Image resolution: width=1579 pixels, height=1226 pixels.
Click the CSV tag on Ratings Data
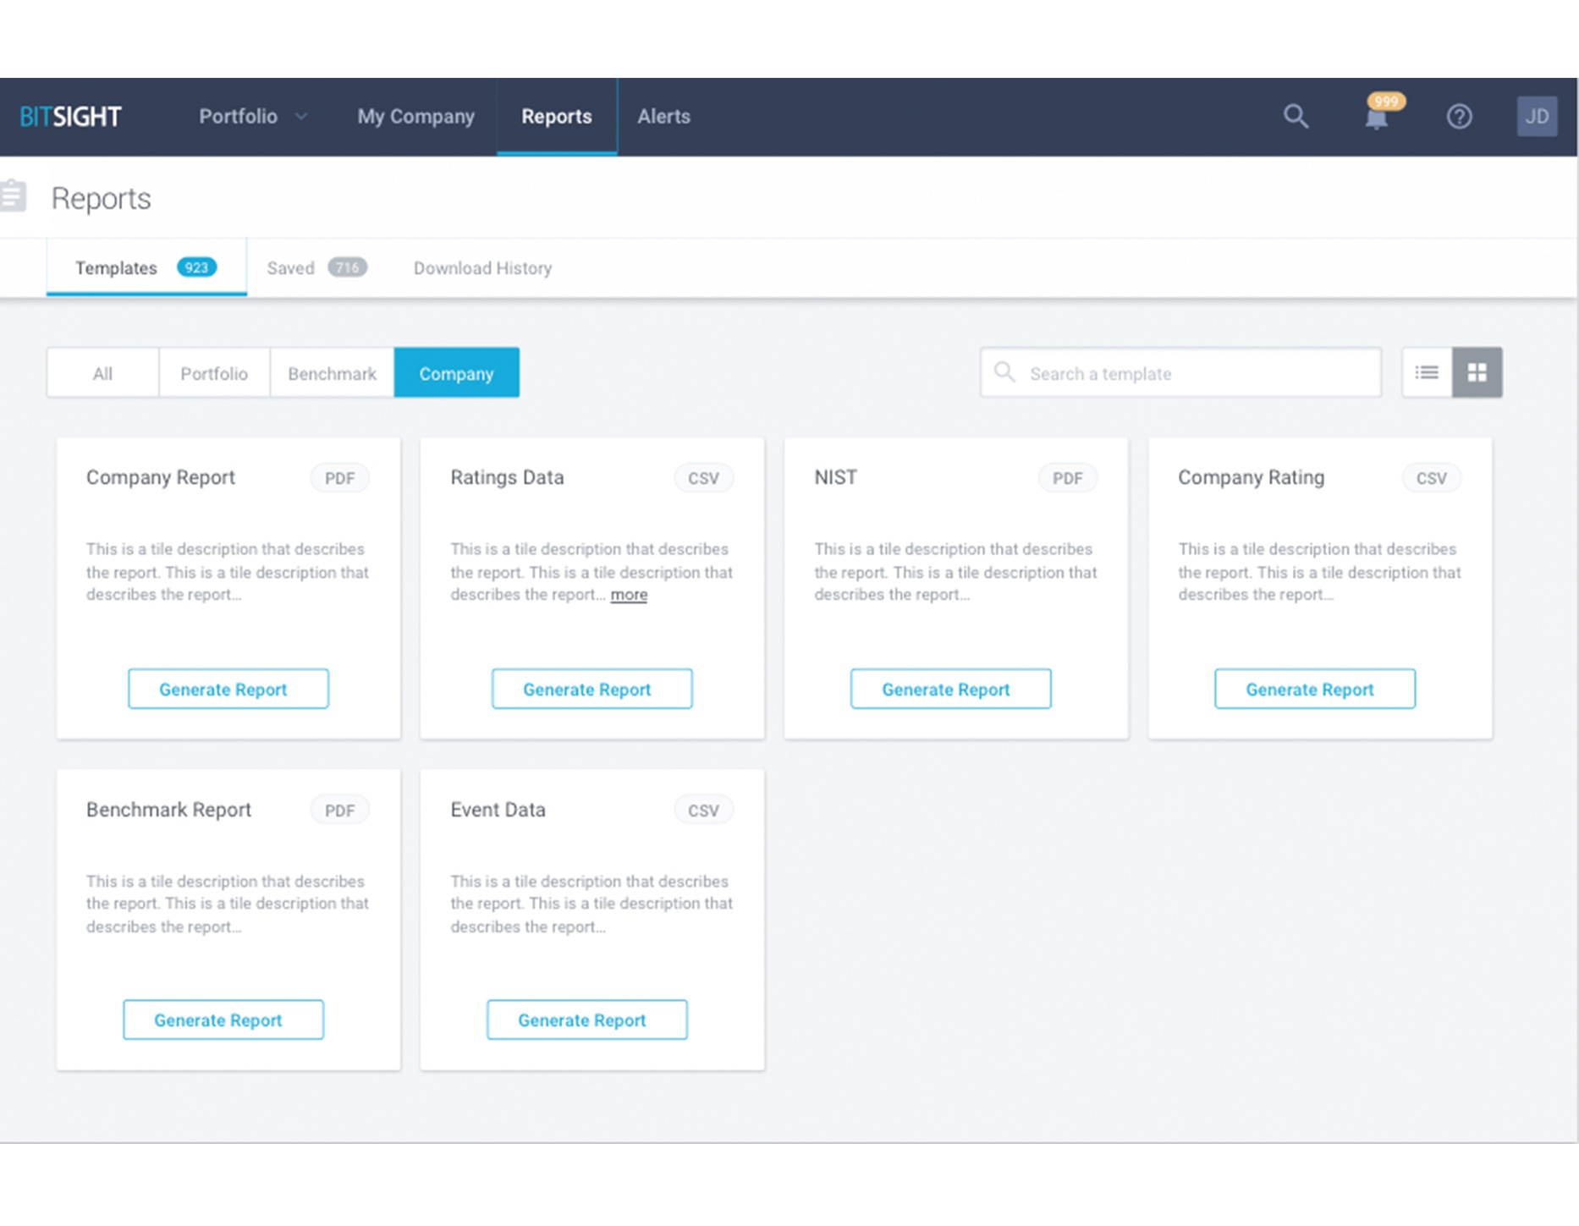click(x=703, y=478)
